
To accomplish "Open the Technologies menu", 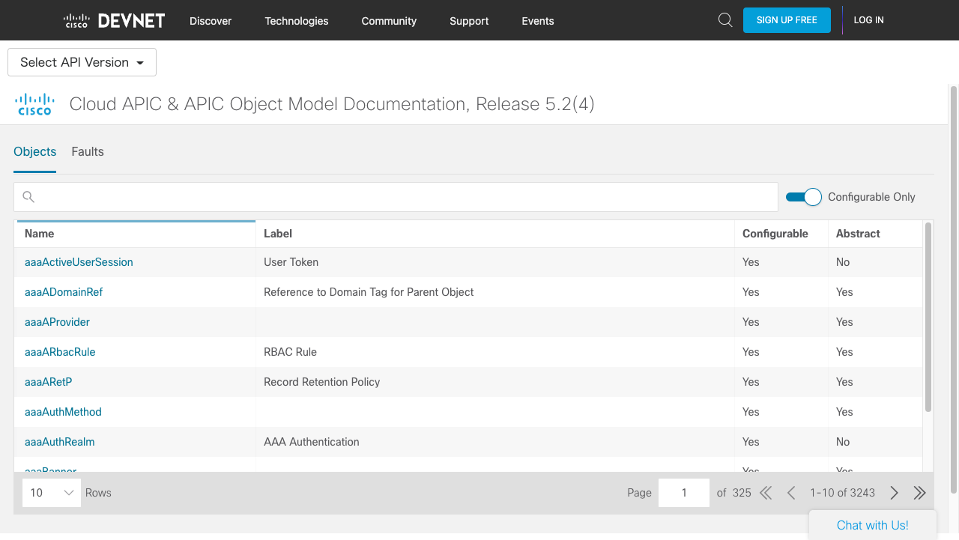I will (x=297, y=21).
